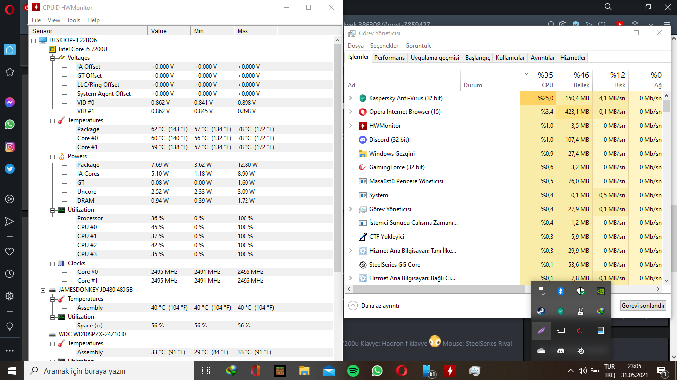The height and width of the screenshot is (380, 677).
Task: Open HWMonitor Tools menu
Action: [74, 20]
